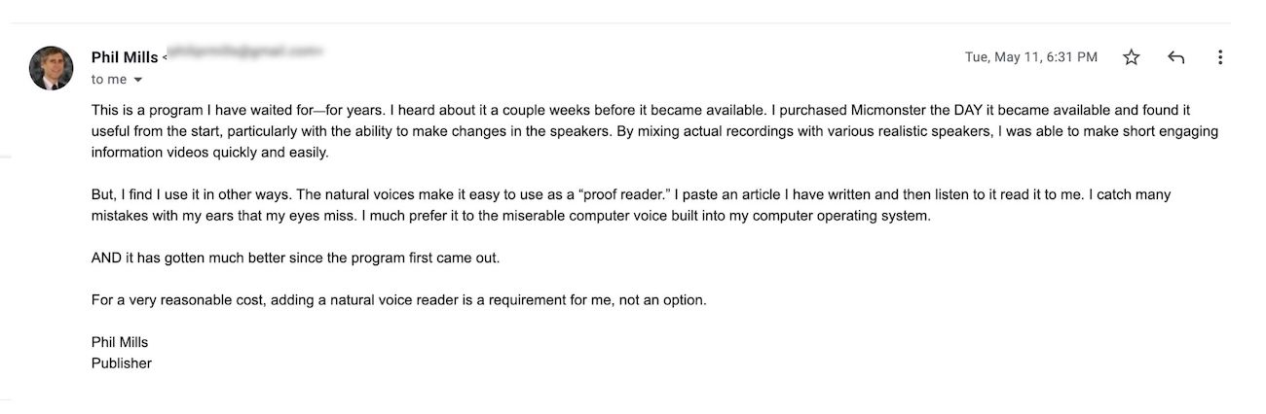Click the 'Publisher' title under signature
This screenshot has height=414, width=1266.
pyautogui.click(x=122, y=363)
